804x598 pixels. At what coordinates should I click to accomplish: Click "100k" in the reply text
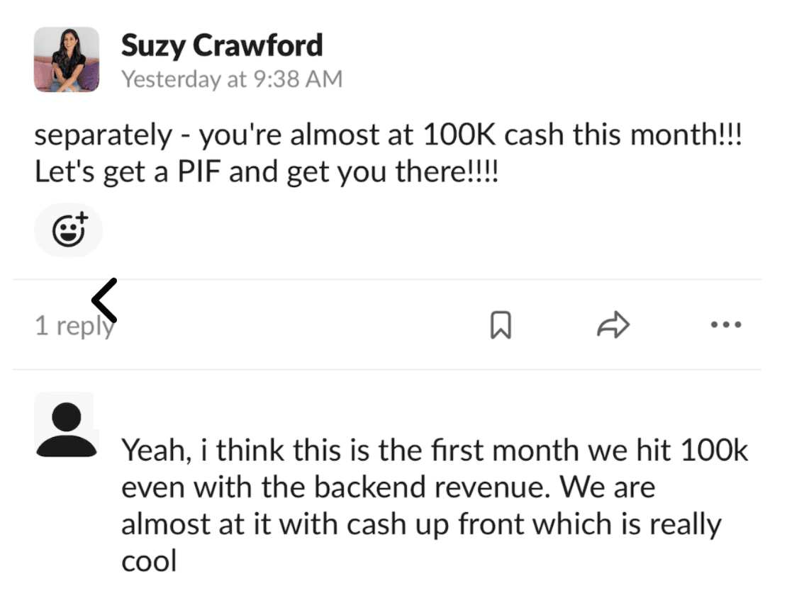coord(714,450)
